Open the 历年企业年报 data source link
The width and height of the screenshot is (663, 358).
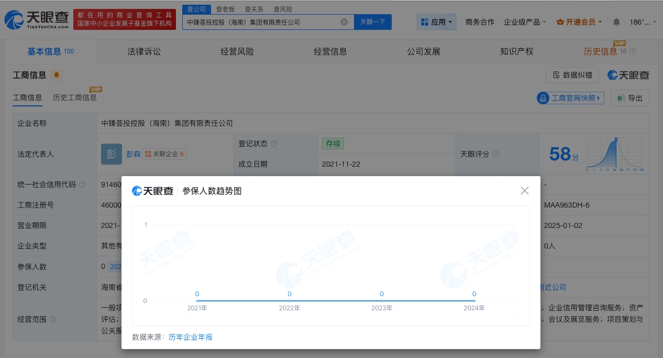coord(191,337)
